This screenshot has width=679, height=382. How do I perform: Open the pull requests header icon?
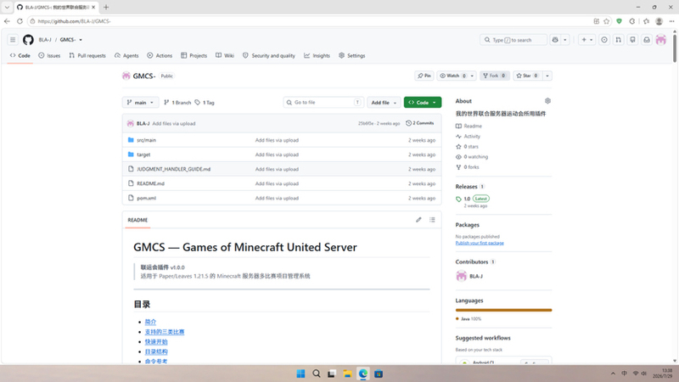coord(619,40)
